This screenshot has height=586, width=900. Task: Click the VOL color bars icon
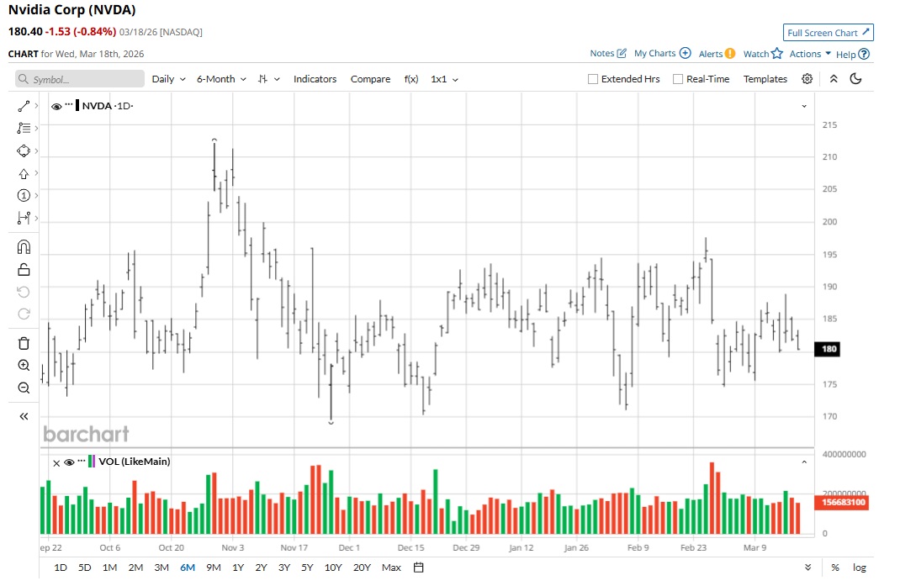pyautogui.click(x=92, y=462)
